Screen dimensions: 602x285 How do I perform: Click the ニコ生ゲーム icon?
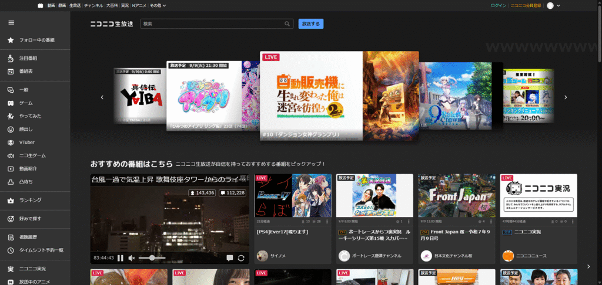11,155
